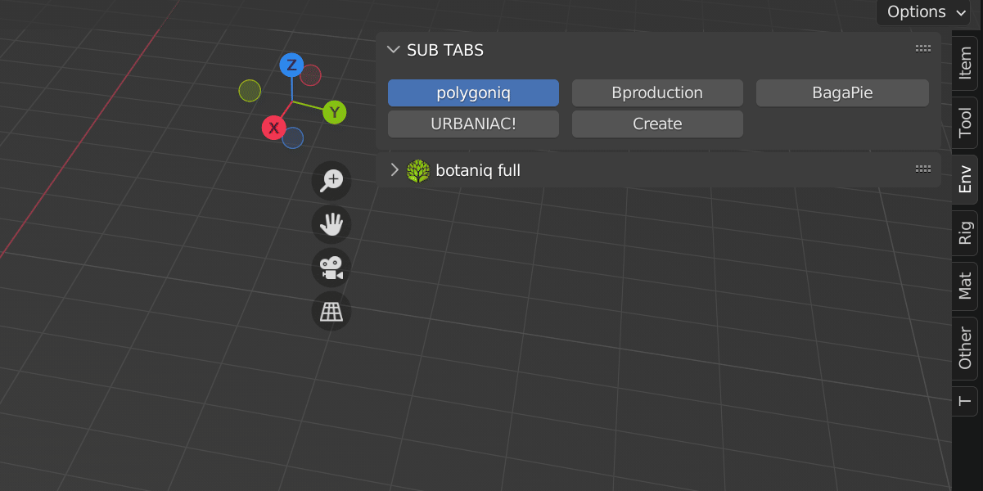
Task: Expand the botaniq full panel
Action: point(394,170)
